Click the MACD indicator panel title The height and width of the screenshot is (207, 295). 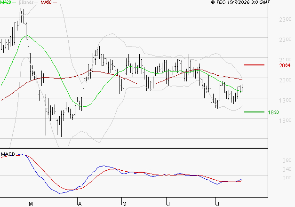[x=8, y=154]
